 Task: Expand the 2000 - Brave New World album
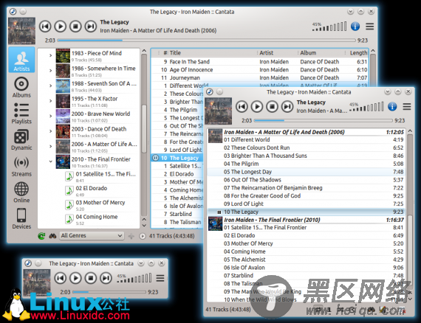point(50,116)
